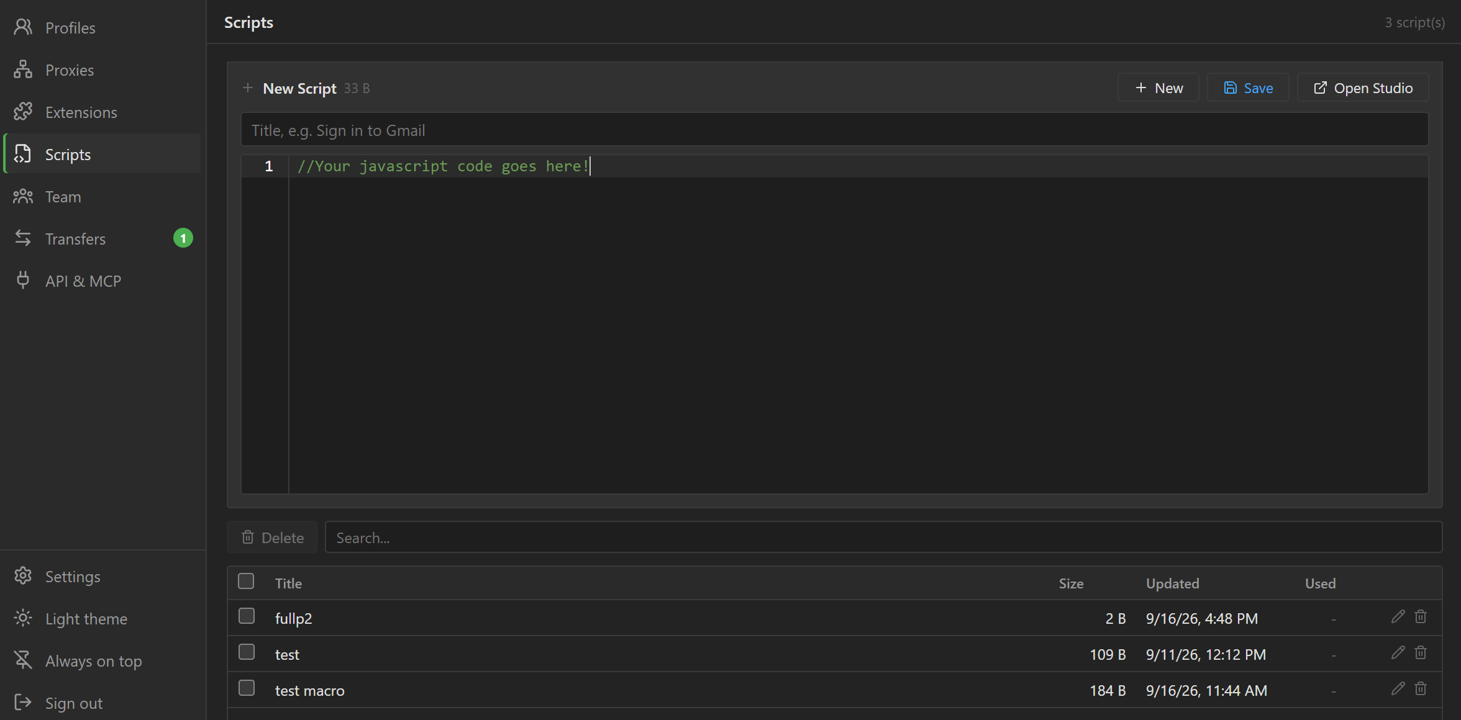Focus the Search scripts field
Image resolution: width=1461 pixels, height=720 pixels.
pyautogui.click(x=883, y=538)
